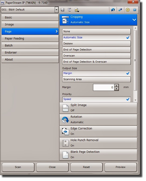146x181 pixels.
Task: Increase margin with the up spinner arrow
Action: [116, 86]
